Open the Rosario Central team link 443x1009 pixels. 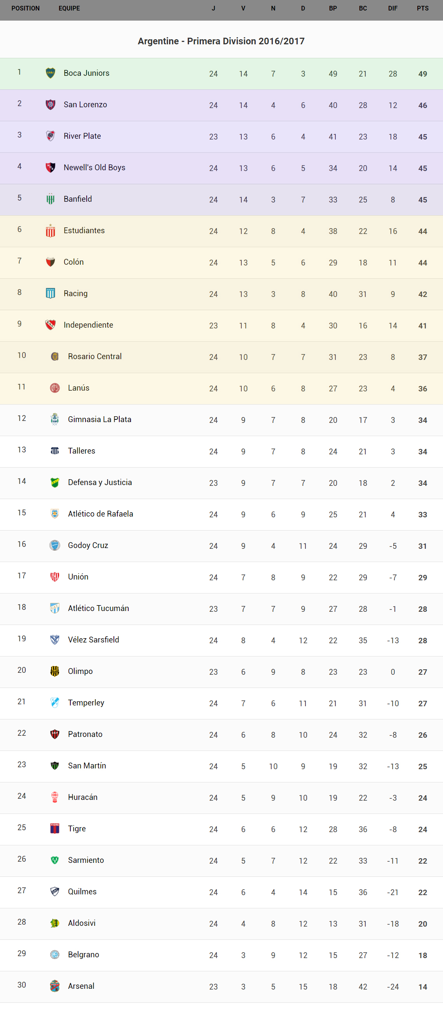95,356
